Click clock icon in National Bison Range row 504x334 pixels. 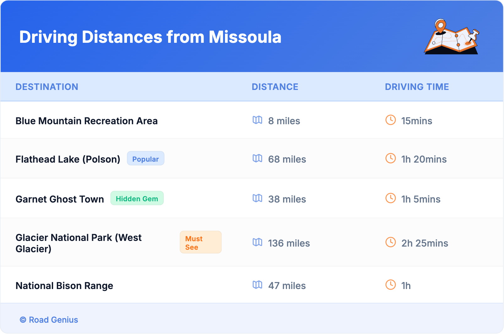(391, 285)
